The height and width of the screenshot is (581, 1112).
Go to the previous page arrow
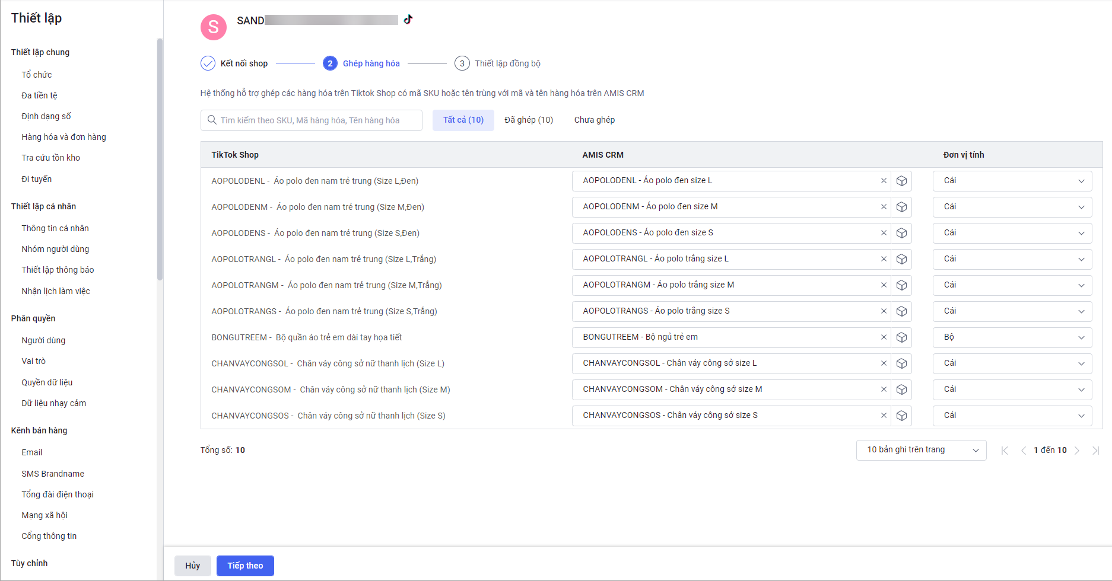click(x=1023, y=451)
